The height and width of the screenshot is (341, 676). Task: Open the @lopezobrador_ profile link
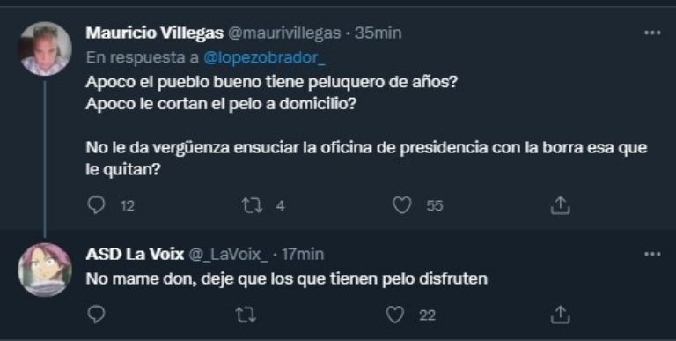[x=264, y=58]
